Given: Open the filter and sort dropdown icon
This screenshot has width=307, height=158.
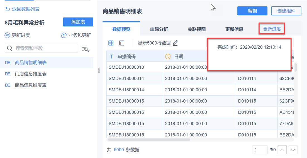Looking at the screenshot, I should pos(86,48).
